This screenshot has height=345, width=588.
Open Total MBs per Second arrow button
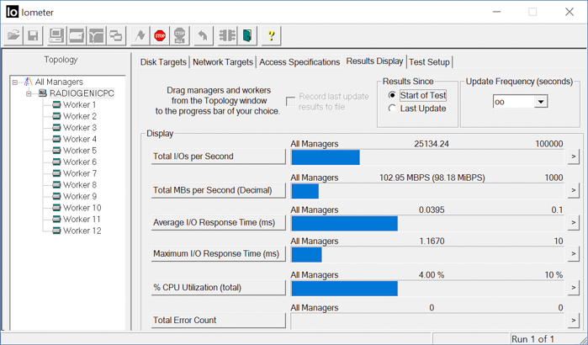pyautogui.click(x=573, y=190)
